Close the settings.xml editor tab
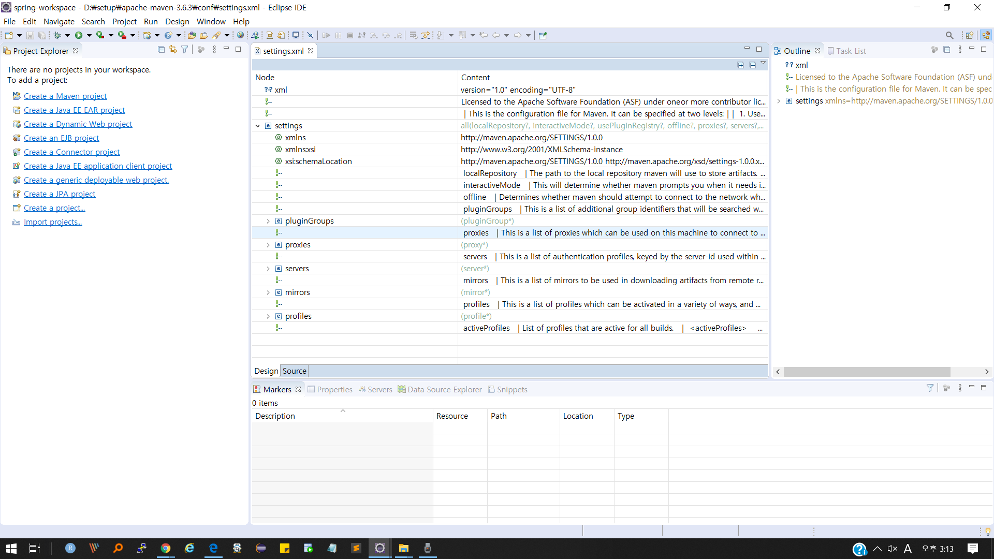 [x=311, y=51]
